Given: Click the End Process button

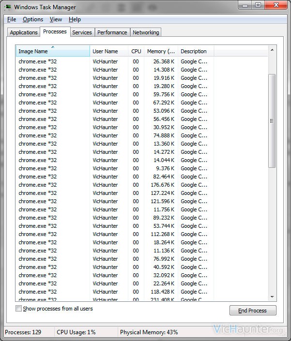Looking at the screenshot, I should click(253, 311).
